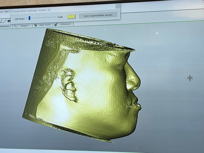Select the line measurement tool icon
This screenshot has height=153, width=204.
5,21
